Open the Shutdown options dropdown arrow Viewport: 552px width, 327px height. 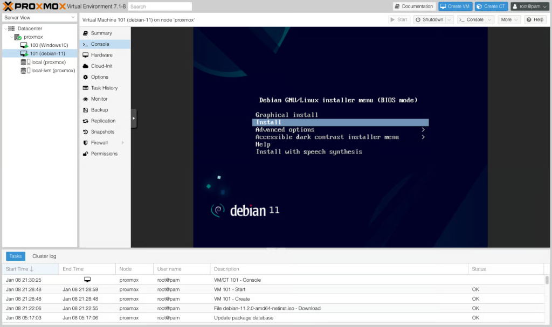(449, 20)
